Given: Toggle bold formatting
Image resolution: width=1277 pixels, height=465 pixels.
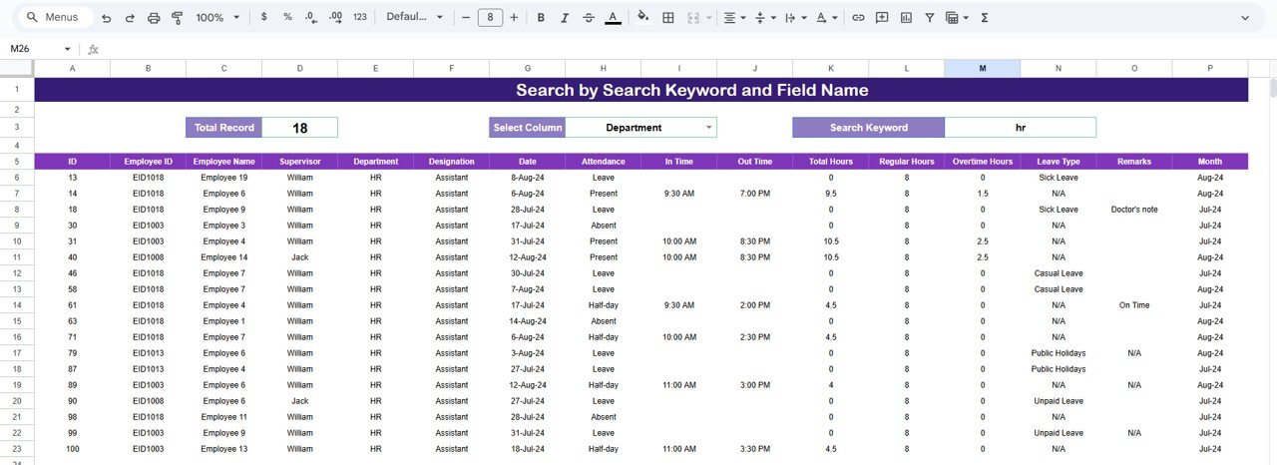Looking at the screenshot, I should [541, 17].
